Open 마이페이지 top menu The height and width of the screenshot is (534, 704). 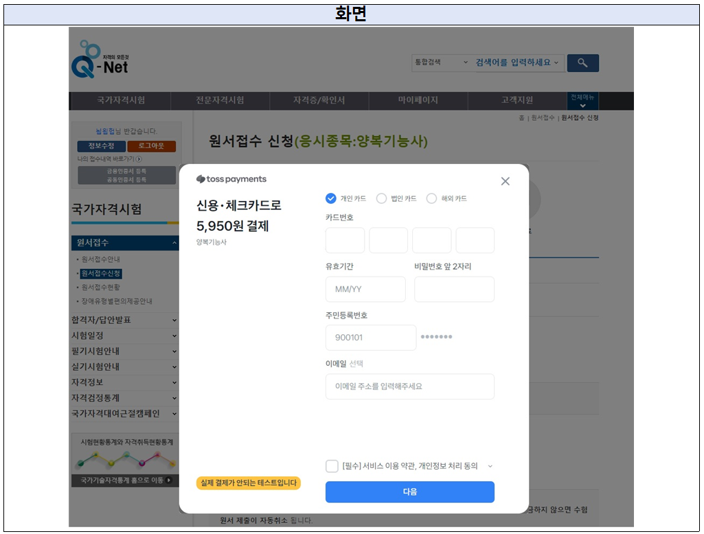418,100
